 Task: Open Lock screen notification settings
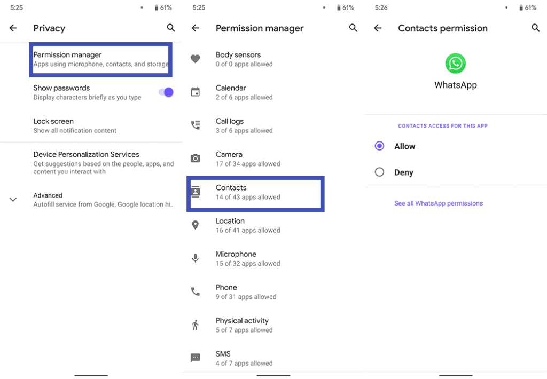point(91,125)
